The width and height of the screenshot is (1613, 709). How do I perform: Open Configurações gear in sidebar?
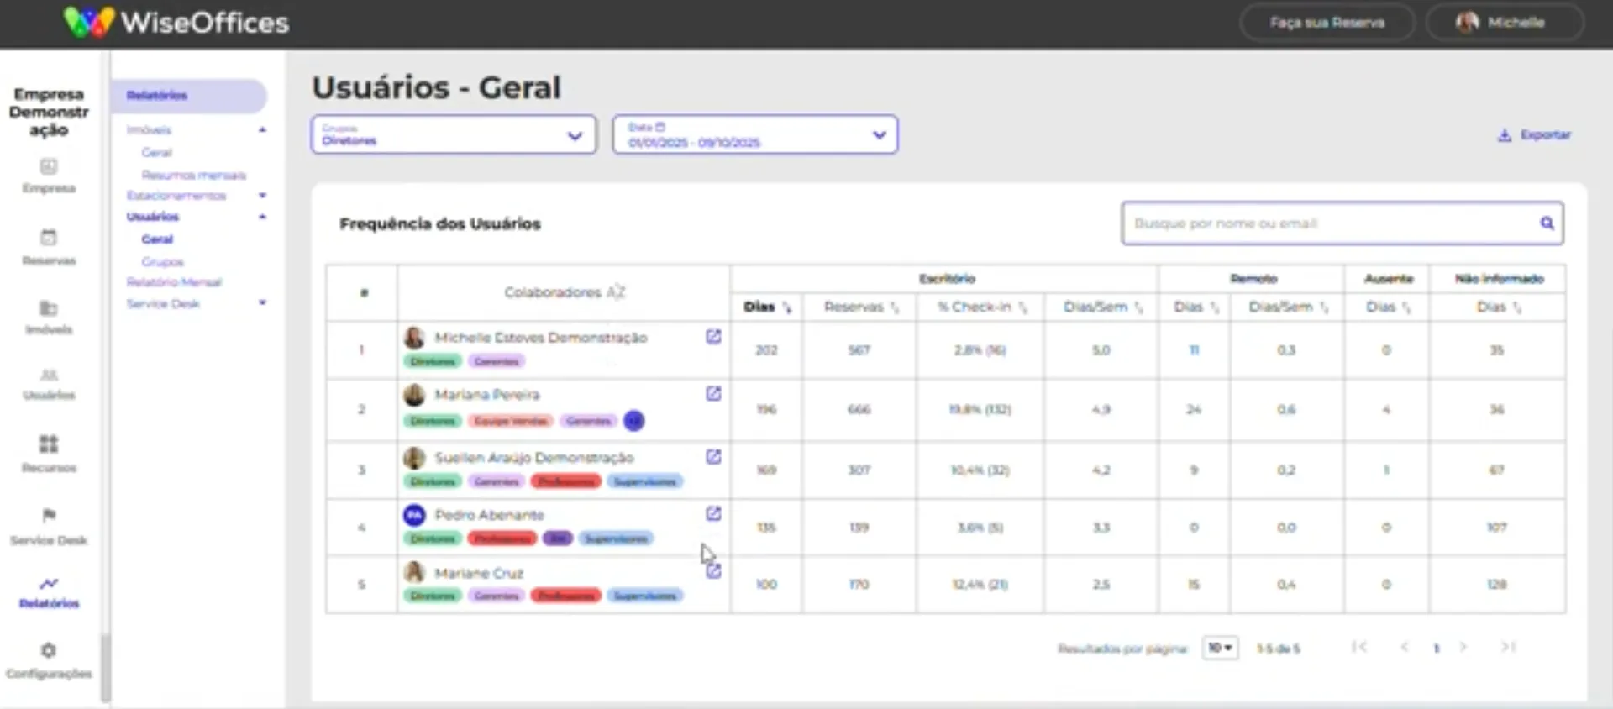pyautogui.click(x=49, y=660)
